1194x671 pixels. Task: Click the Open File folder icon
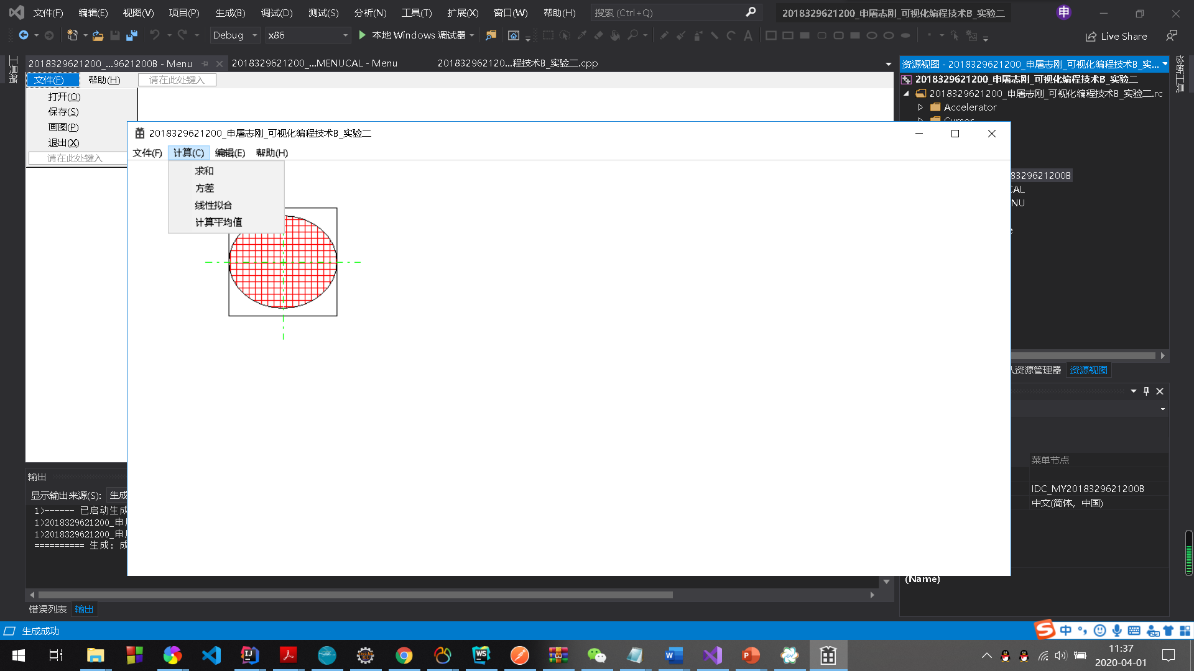point(98,35)
